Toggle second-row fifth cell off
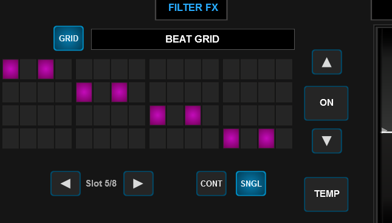The width and height of the screenshot is (392, 223). [x=84, y=92]
